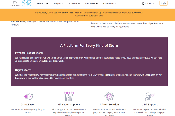Click the phone icon beside Call Us
This screenshot has width=175, height=116.
(x=143, y=4)
